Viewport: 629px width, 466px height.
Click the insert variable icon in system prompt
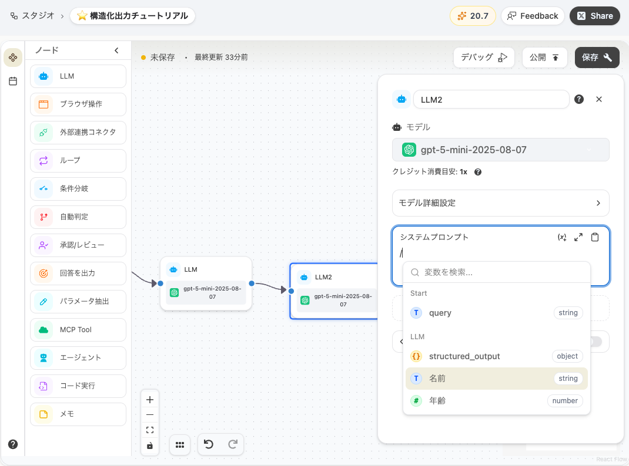(562, 237)
